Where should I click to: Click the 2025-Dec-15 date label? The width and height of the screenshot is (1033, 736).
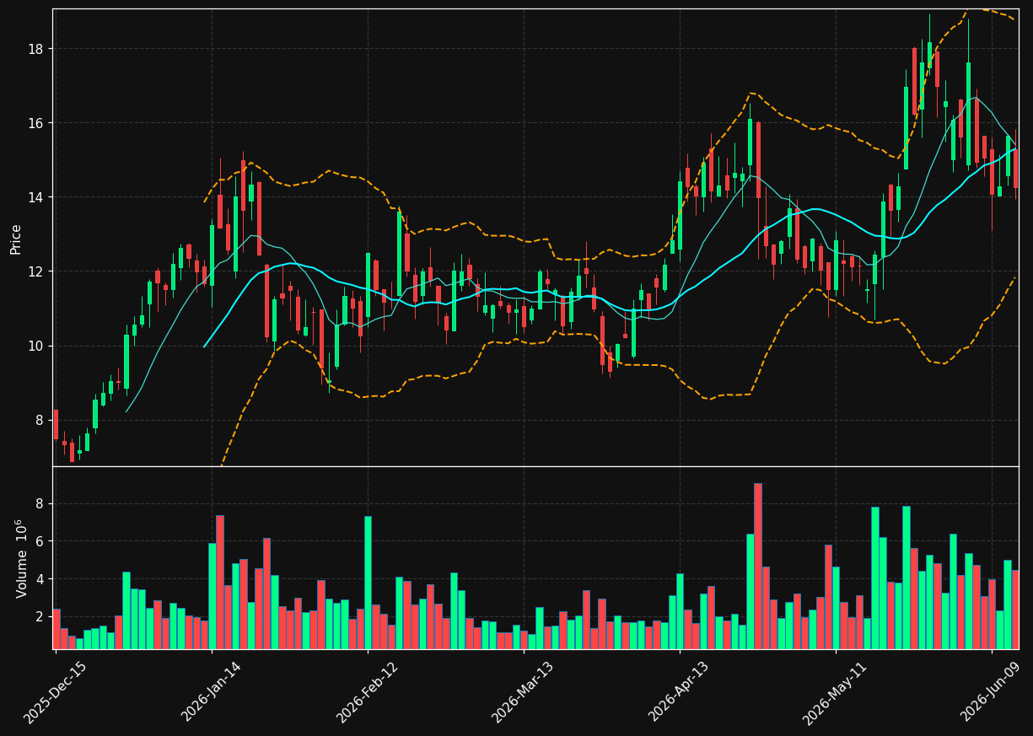[x=56, y=692]
